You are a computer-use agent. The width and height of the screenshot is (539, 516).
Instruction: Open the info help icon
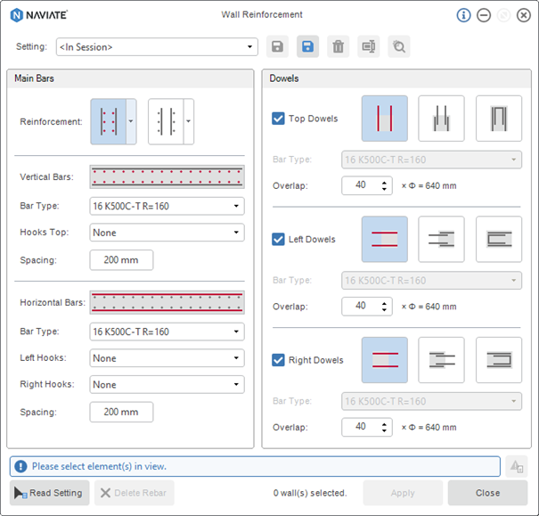(463, 15)
